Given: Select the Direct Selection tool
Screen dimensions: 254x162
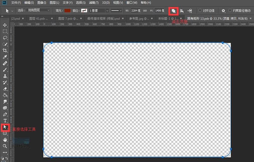Looking at the screenshot, I should point(5,127).
